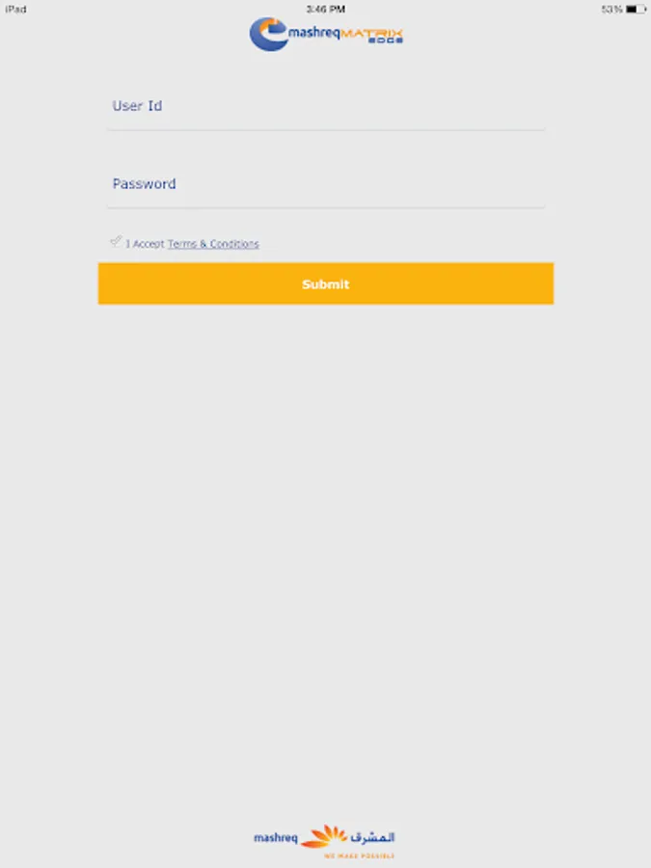651x868 pixels.
Task: Click the orange sunburst emblem in footer
Action: (x=324, y=836)
